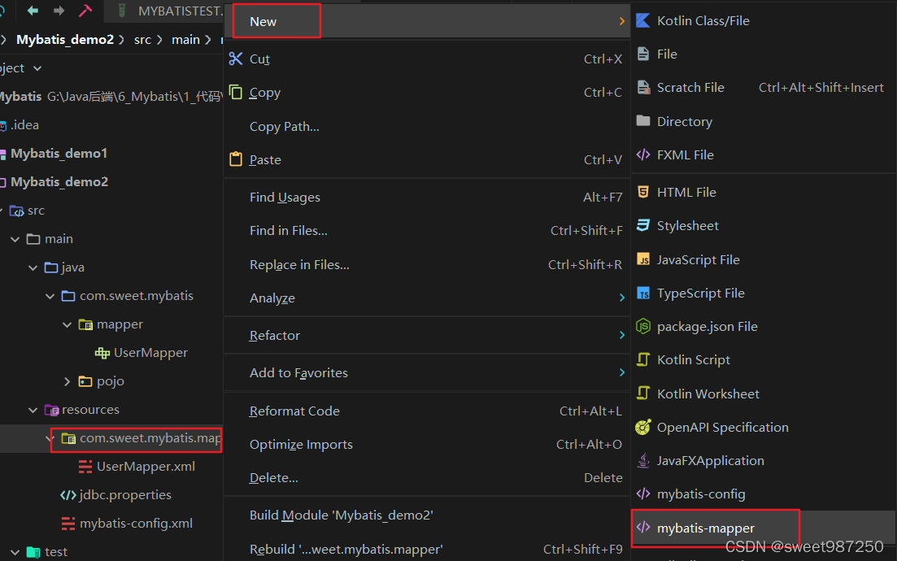Click the FXML File code icon

643,154
